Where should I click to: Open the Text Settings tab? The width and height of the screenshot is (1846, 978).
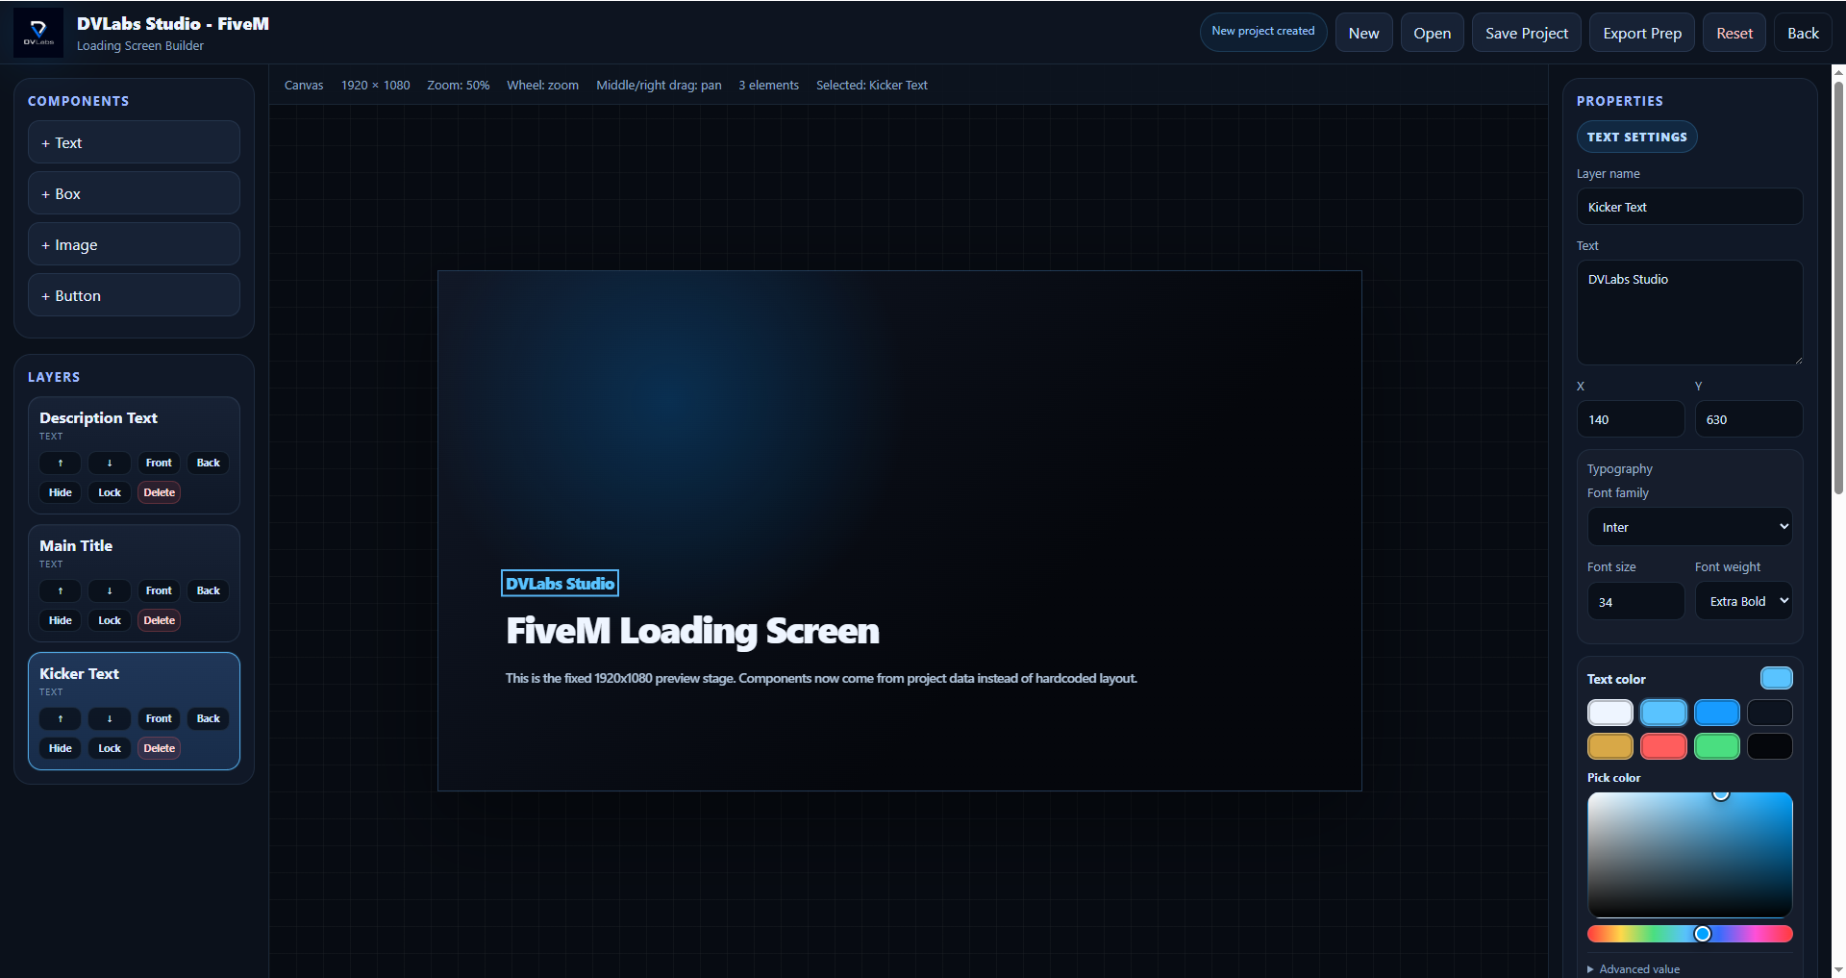point(1636,138)
